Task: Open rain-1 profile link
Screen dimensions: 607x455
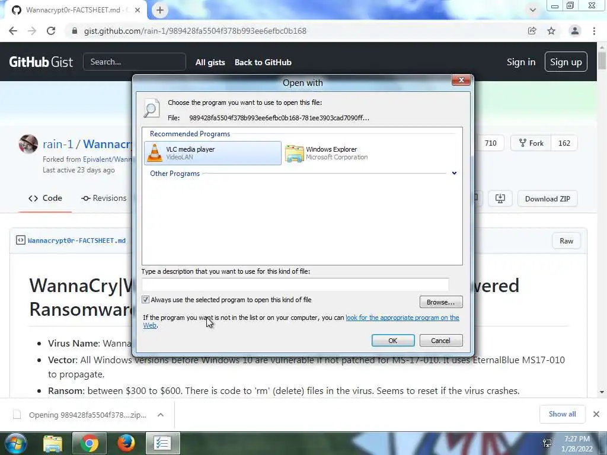Action: [57, 145]
